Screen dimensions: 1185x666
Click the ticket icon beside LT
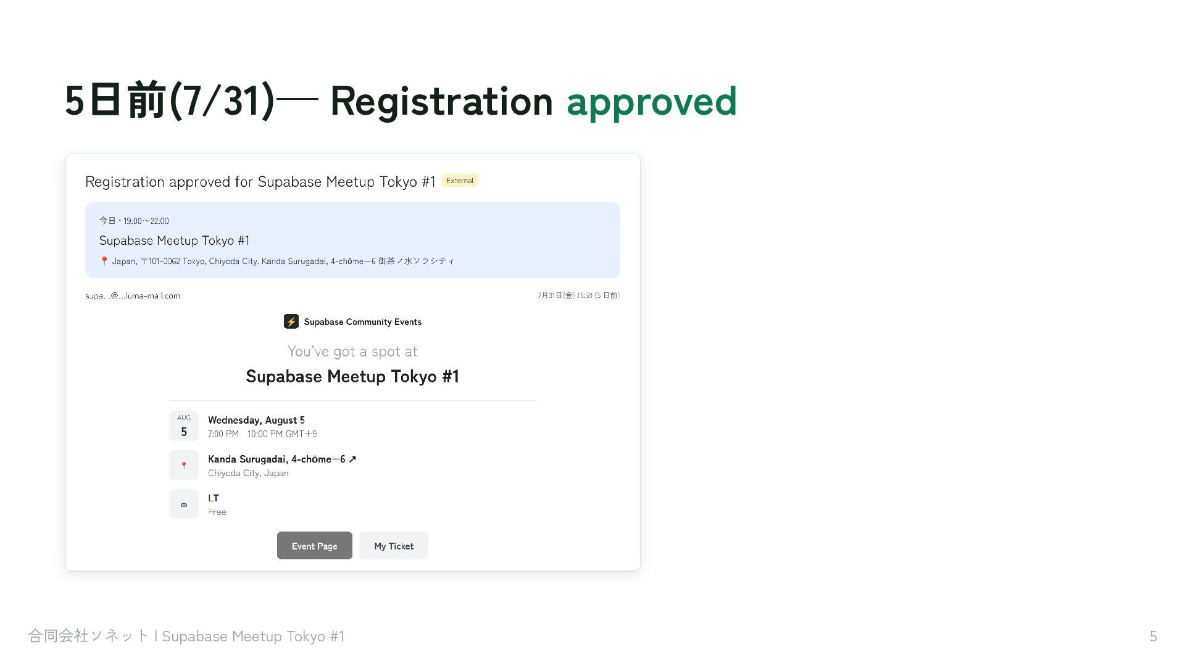click(184, 504)
